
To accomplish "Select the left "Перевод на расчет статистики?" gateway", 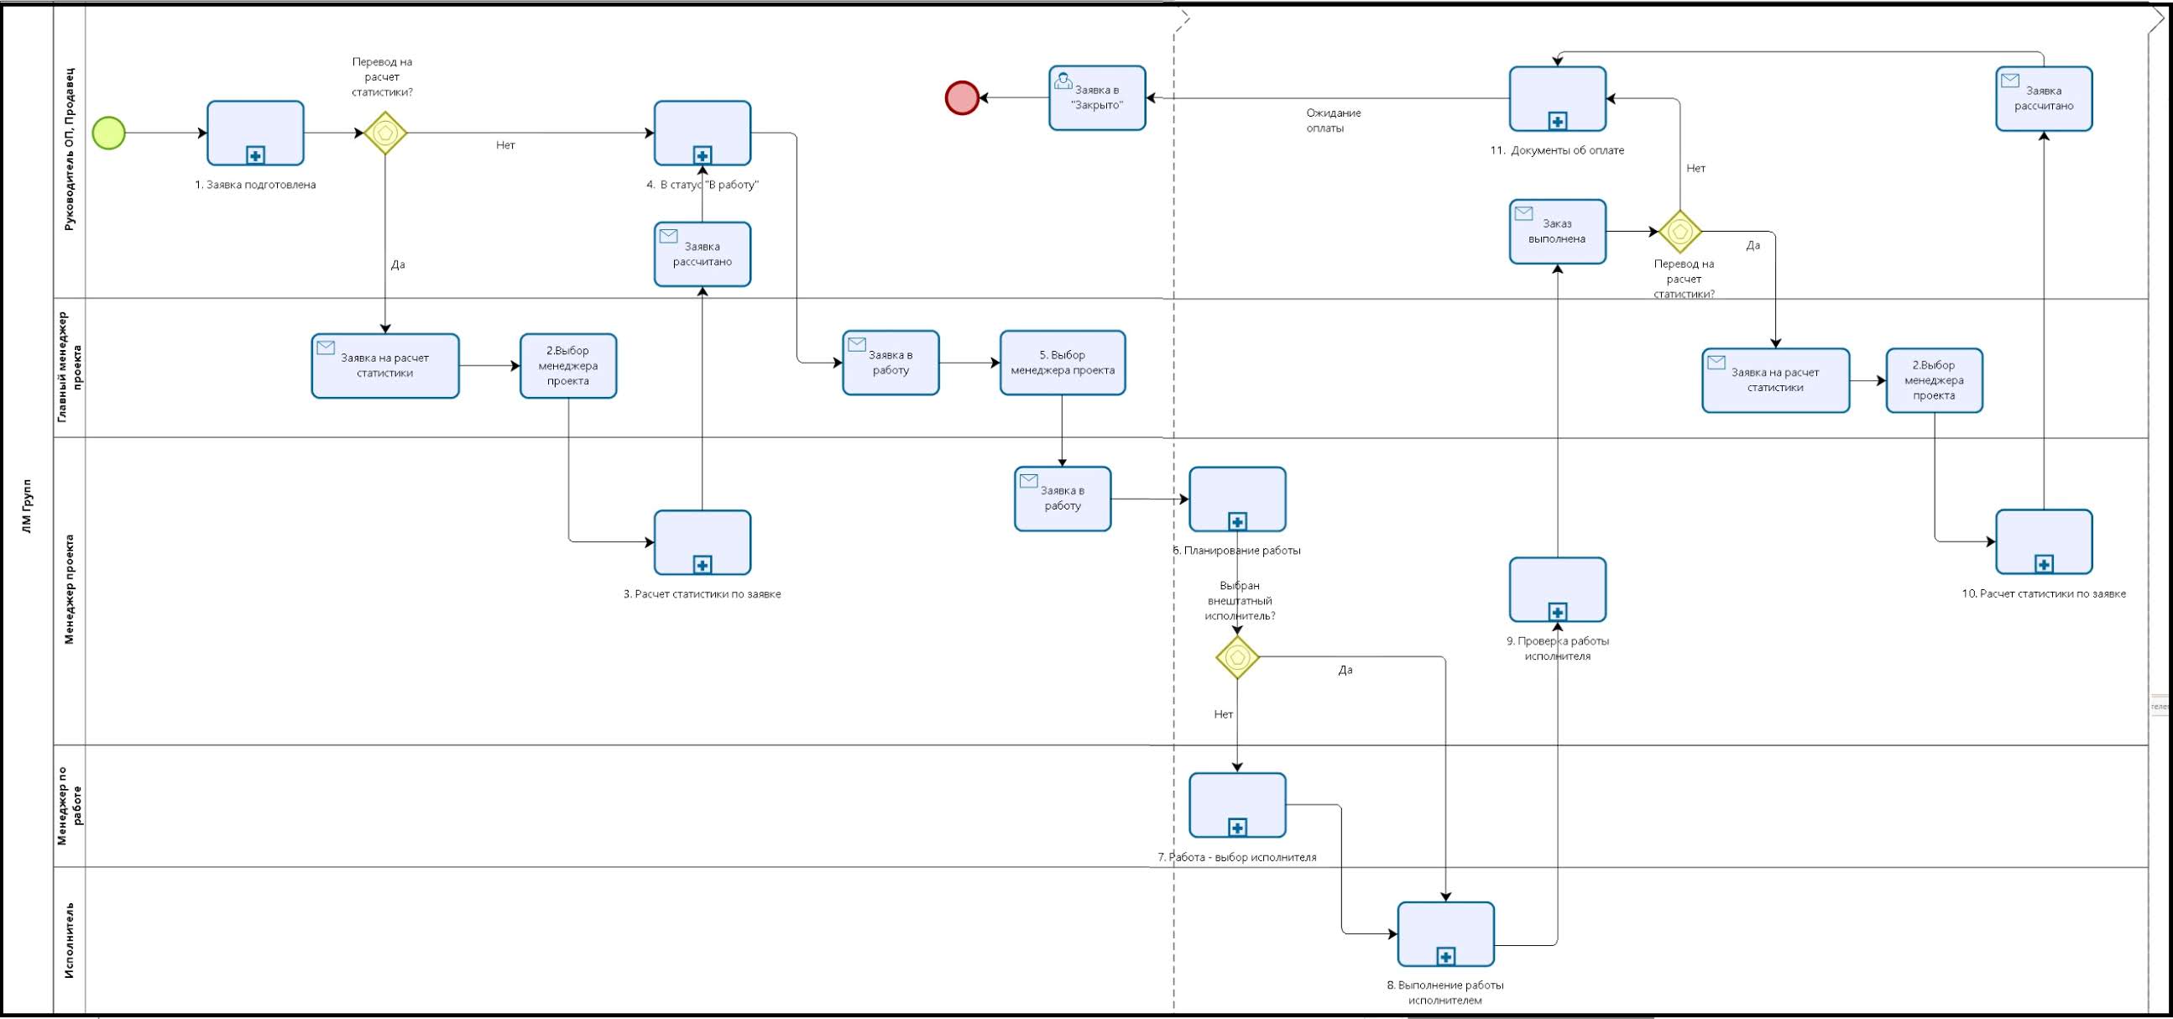I will point(385,133).
